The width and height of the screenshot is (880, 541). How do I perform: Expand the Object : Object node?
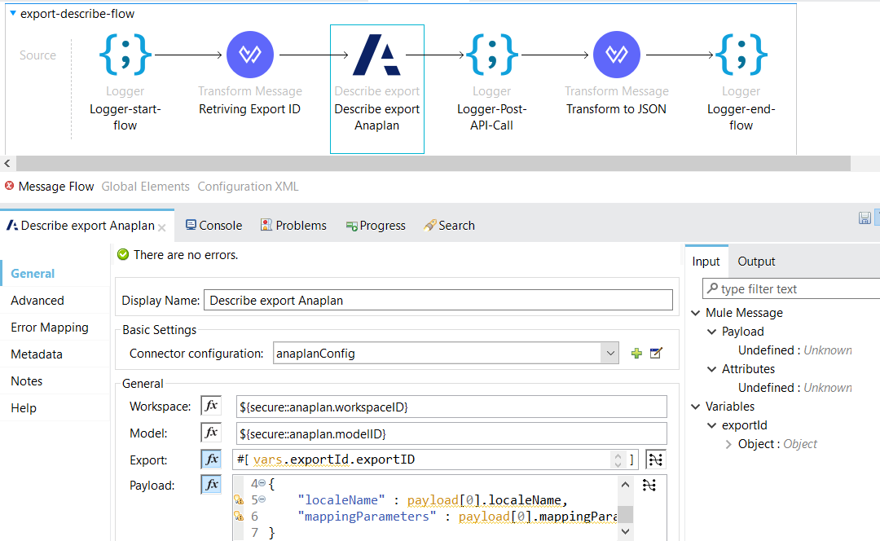click(728, 445)
